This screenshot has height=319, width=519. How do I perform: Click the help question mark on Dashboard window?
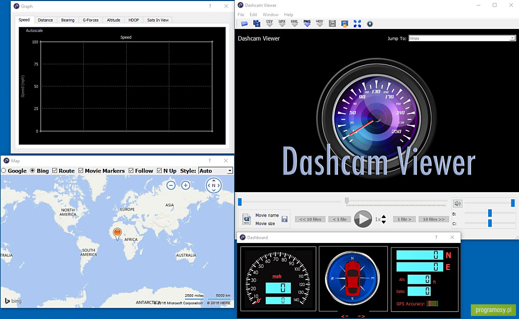click(436, 237)
